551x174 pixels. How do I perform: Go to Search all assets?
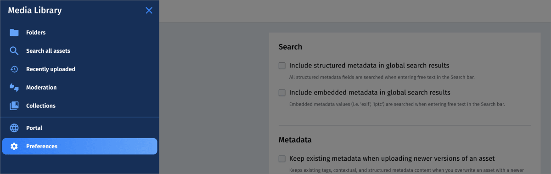[x=79, y=51]
